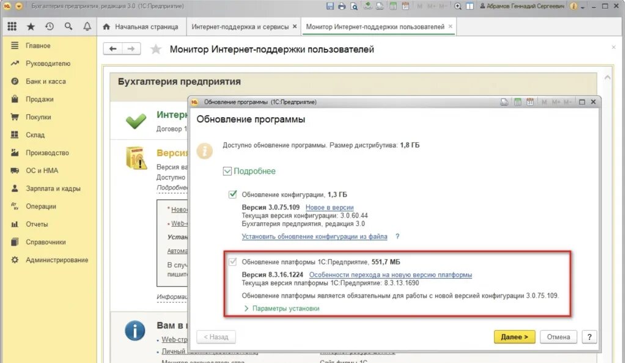This screenshot has width=626, height=363.
Task: Open the Производство section
Action: click(x=48, y=153)
